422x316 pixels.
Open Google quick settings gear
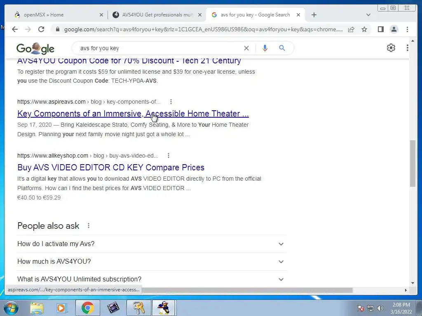tap(391, 48)
